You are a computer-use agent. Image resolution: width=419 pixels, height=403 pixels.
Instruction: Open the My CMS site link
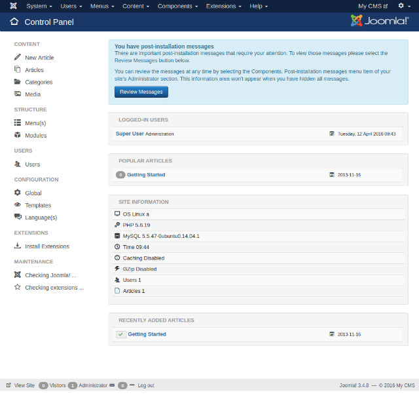point(373,6)
